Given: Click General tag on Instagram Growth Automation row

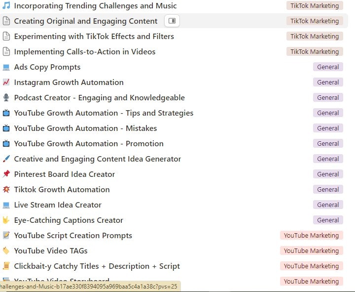Looking at the screenshot, I should point(328,82).
